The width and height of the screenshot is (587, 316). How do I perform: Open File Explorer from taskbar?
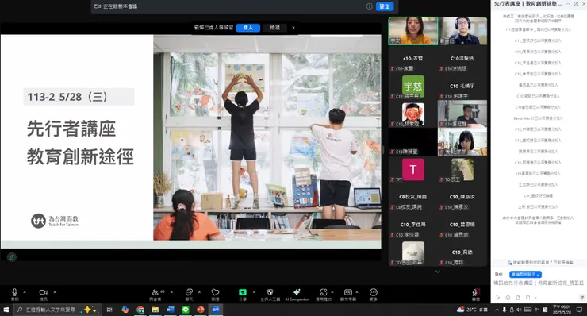[155, 310]
